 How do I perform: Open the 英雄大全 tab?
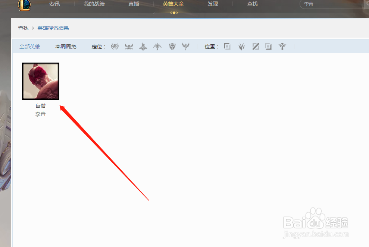(173, 4)
